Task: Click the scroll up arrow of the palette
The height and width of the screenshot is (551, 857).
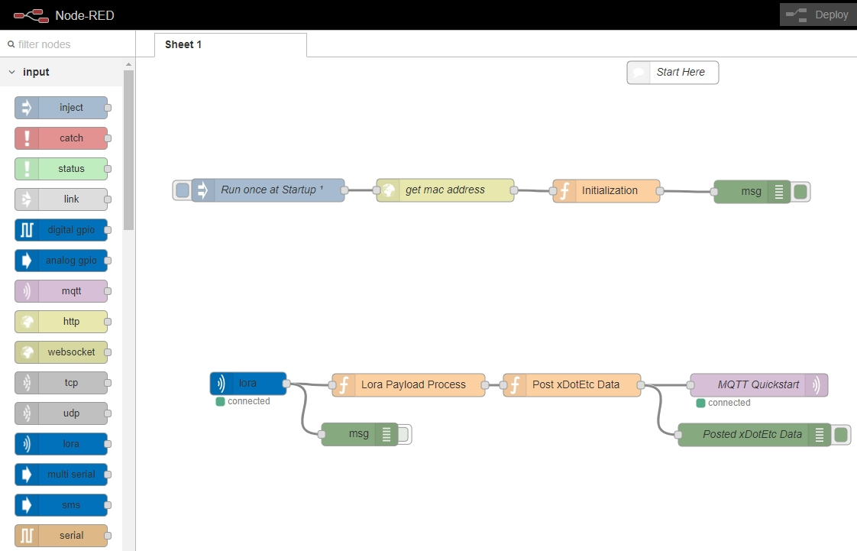Action: click(128, 64)
